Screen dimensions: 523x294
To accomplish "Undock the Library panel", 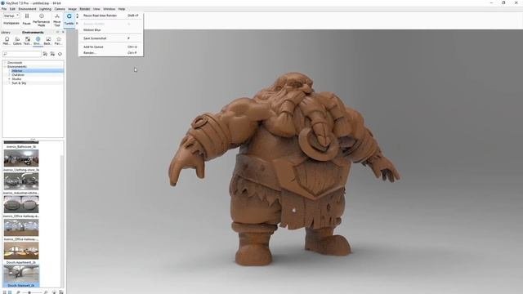I will point(58,33).
